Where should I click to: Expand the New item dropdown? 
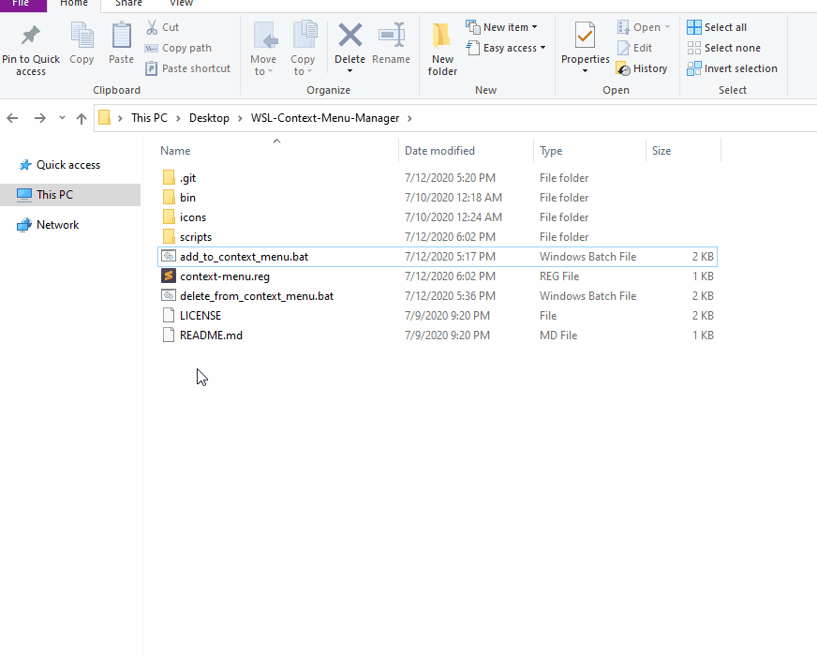coord(535,27)
